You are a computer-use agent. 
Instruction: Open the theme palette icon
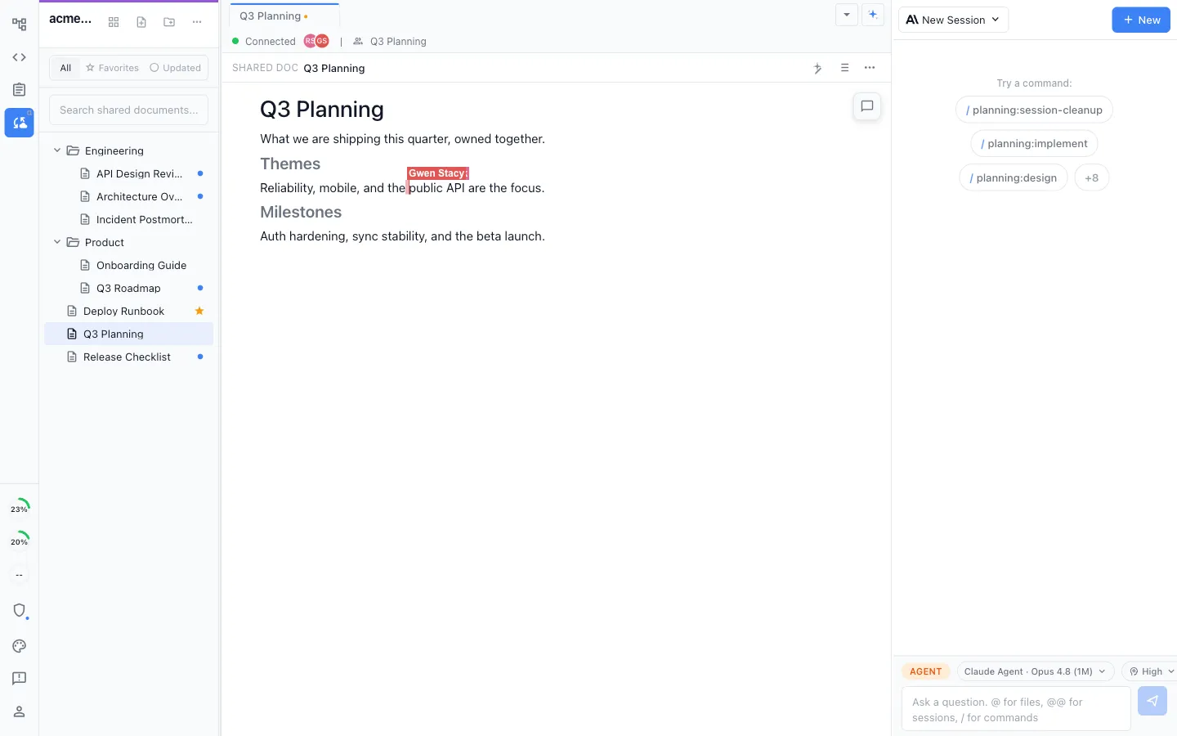click(19, 646)
